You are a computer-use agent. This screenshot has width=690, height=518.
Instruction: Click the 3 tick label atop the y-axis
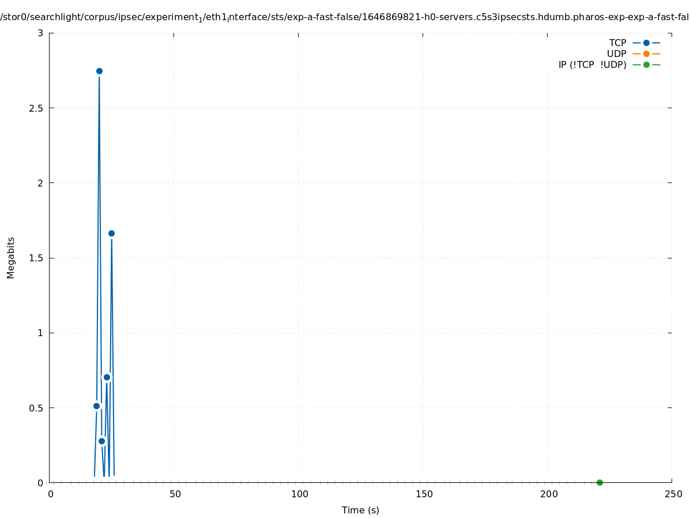(40, 33)
